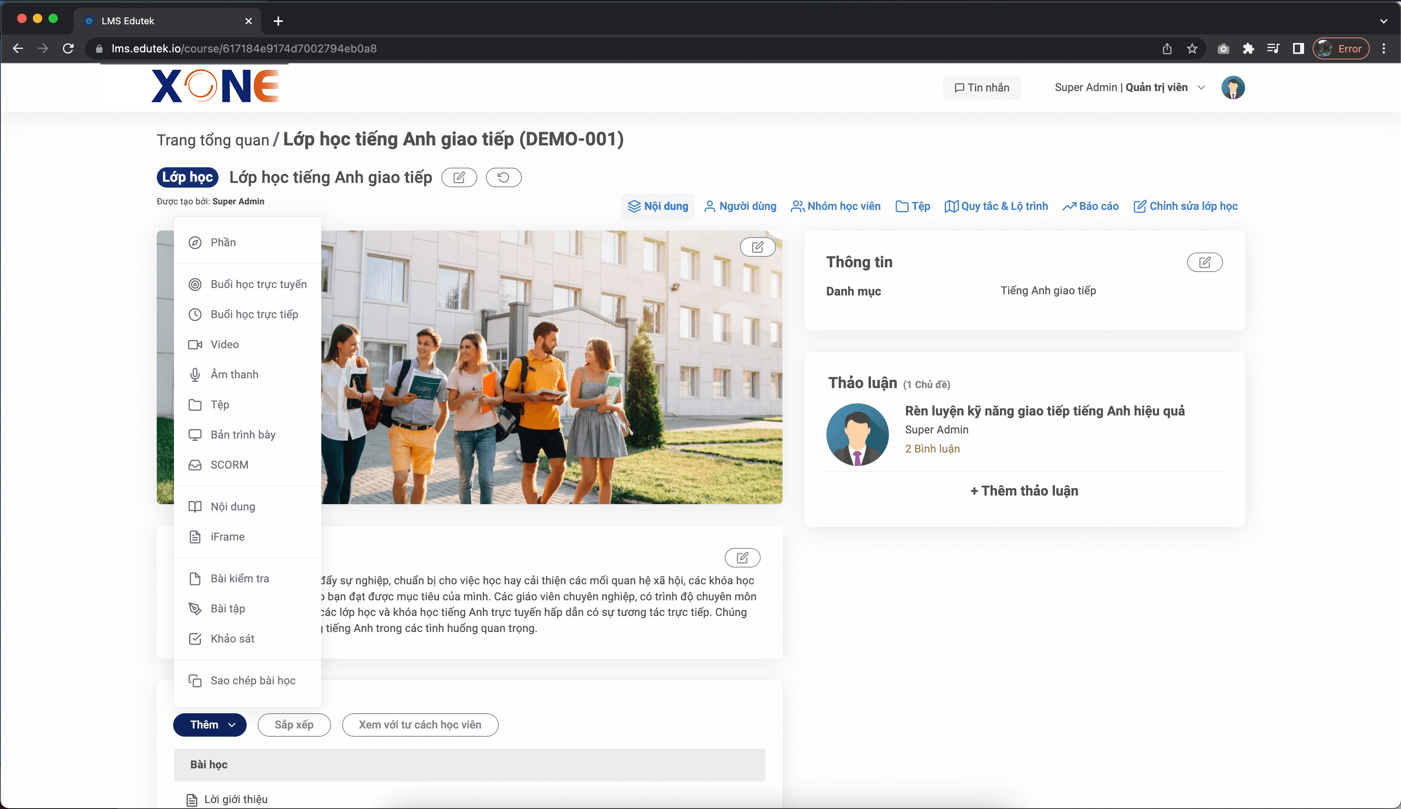The image size is (1401, 809).
Task: Click the Chrome profile Error button
Action: coord(1340,48)
